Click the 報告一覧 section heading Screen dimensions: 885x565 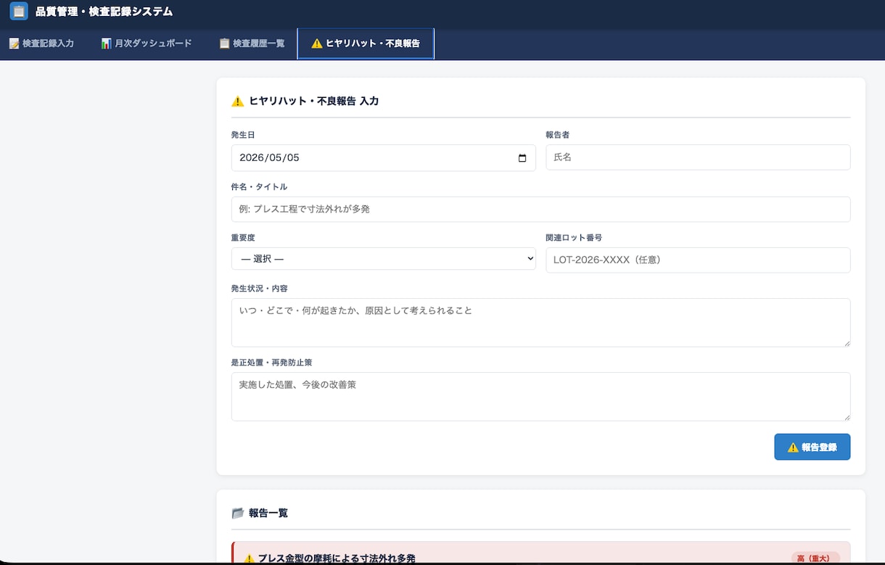tap(268, 513)
